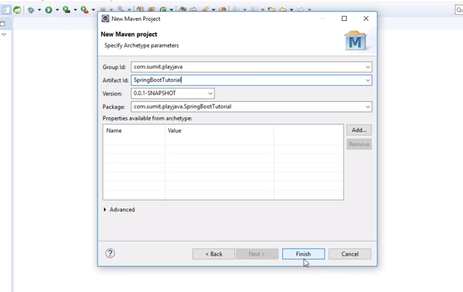Screen dimensions: 463x292
Task: Open the Package field dropdown
Action: (x=367, y=106)
